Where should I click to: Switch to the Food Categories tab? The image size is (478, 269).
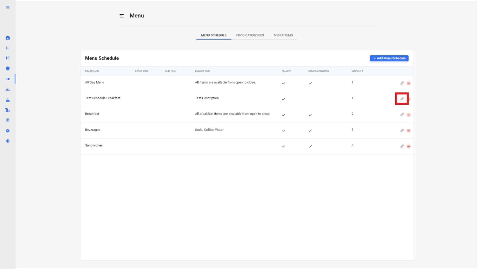tap(250, 35)
